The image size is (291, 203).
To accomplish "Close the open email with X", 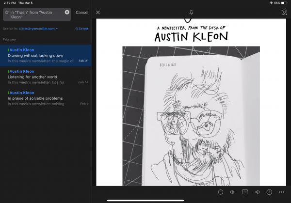I will tap(98, 12).
